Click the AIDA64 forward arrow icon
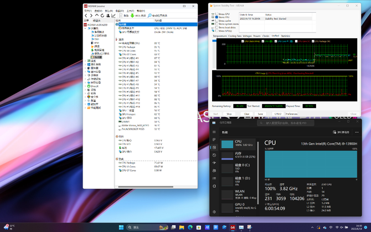This screenshot has height=232, width=371. [x=91, y=16]
